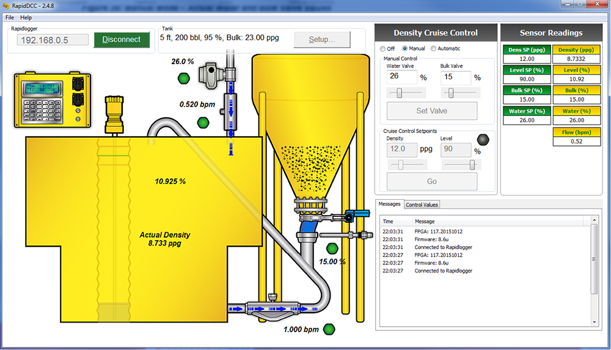Click the Rapidlogger device panel icon

click(x=53, y=100)
